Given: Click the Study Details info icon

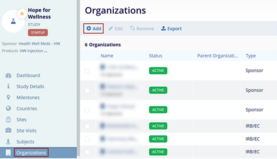Looking at the screenshot, I should coord(8,86).
